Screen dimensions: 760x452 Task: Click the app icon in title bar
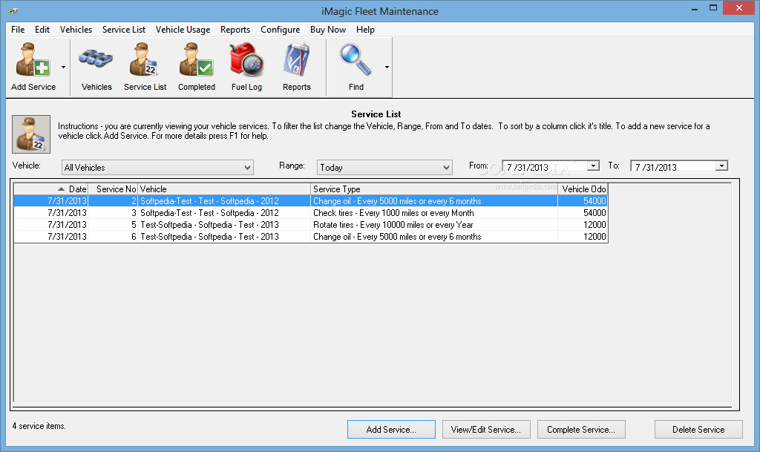[13, 10]
